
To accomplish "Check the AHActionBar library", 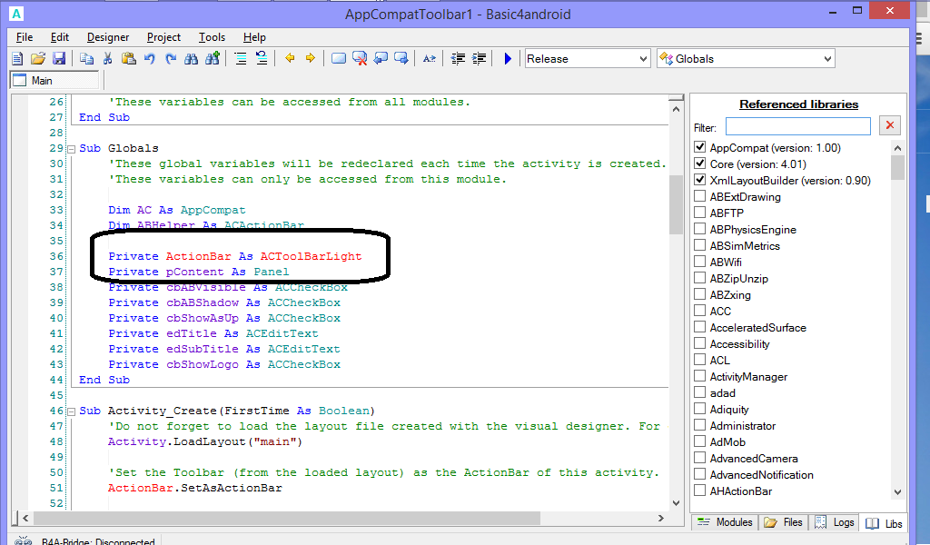I will point(699,490).
